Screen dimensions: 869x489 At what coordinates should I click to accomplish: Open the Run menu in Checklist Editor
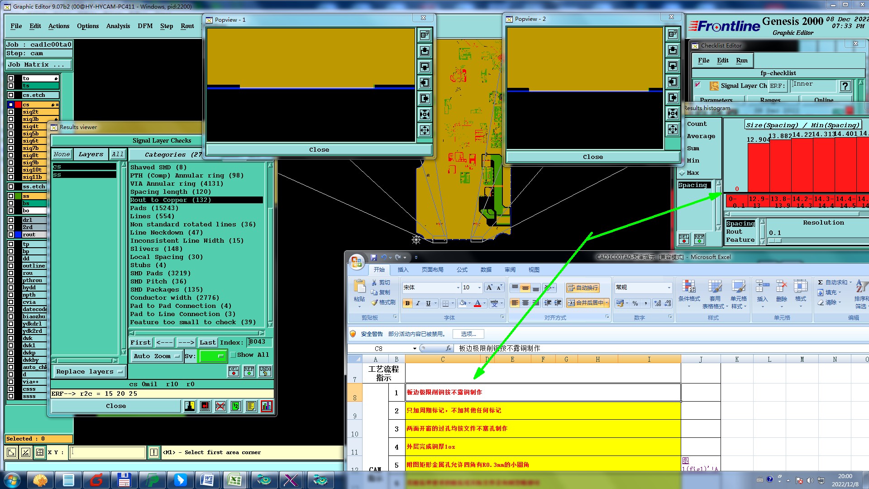(742, 61)
